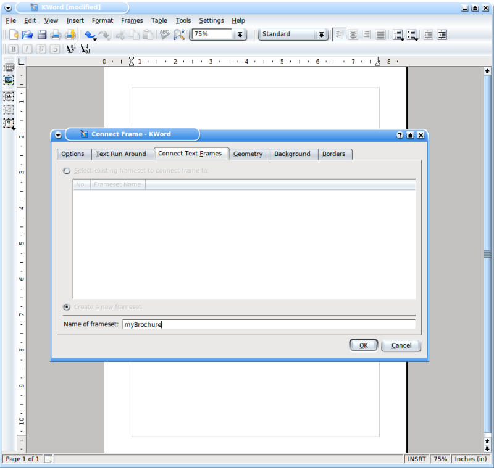Select the formula frame tool
Screen dimensions: 494x468
pos(9,110)
